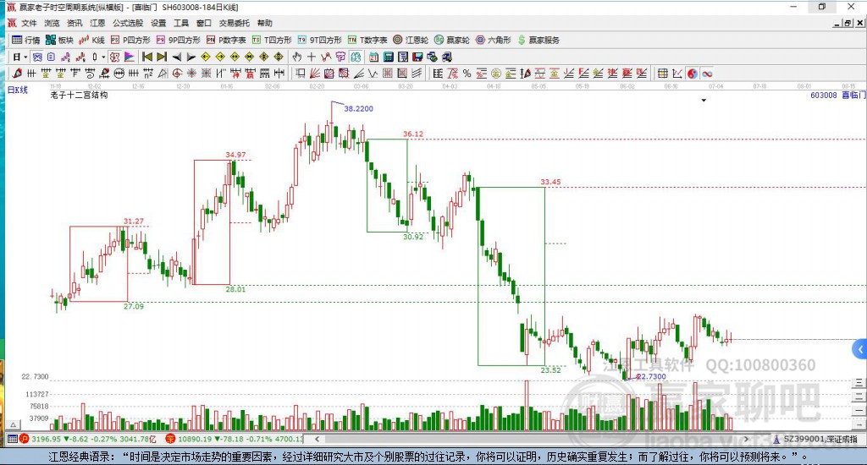Open the calculator icon
This screenshot has height=465, width=867.
tap(388, 57)
